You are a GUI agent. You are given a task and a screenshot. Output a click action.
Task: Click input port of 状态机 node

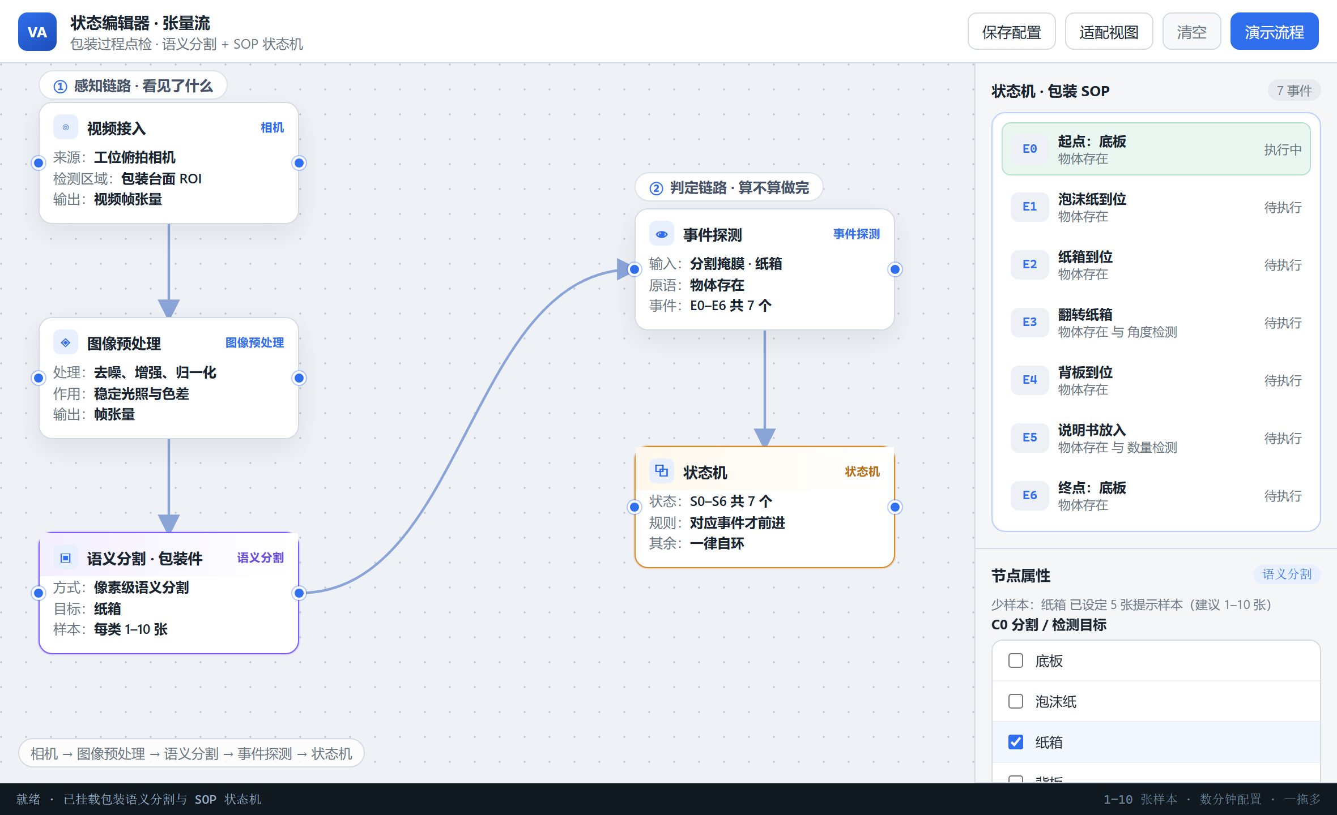coord(635,507)
